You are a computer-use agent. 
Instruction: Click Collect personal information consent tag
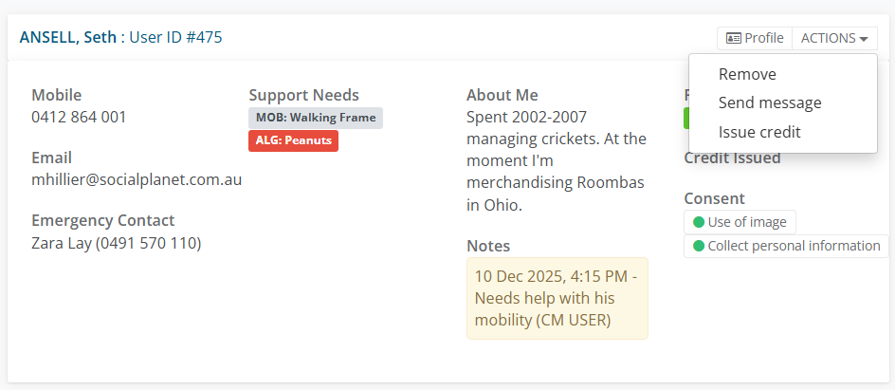786,246
